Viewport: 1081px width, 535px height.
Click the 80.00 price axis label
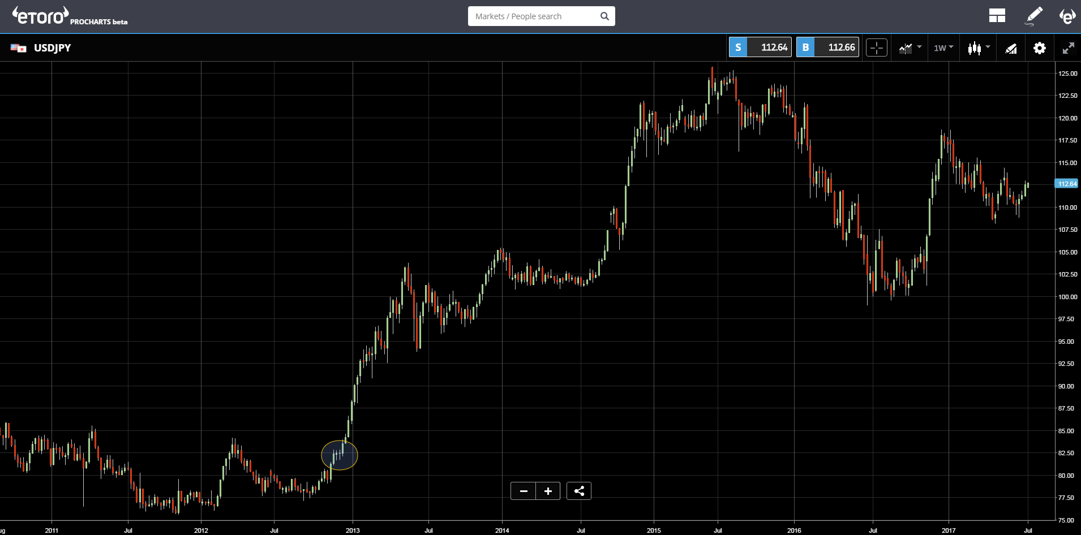(1066, 476)
